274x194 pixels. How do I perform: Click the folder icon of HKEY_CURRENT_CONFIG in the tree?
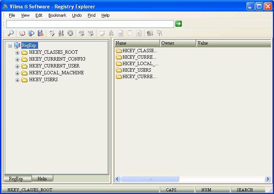pyautogui.click(x=24, y=59)
